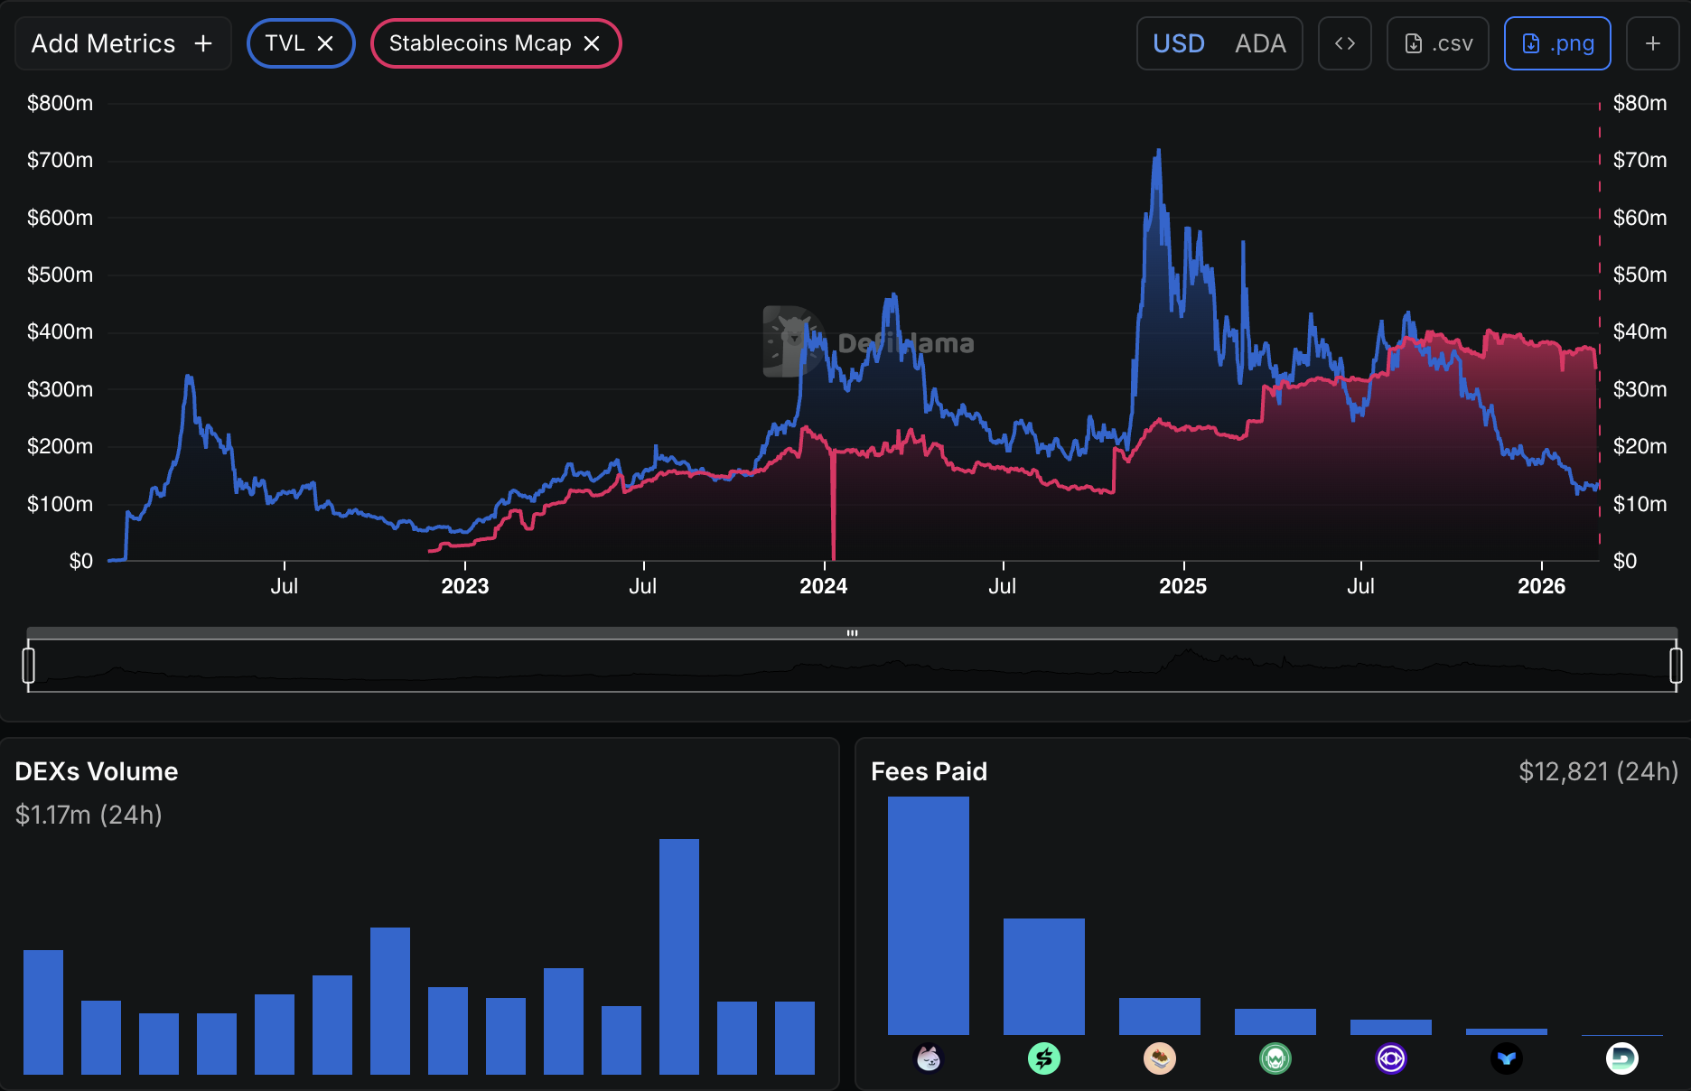1691x1091 pixels.
Task: Select the purple Indigo eye icon
Action: click(x=1391, y=1058)
